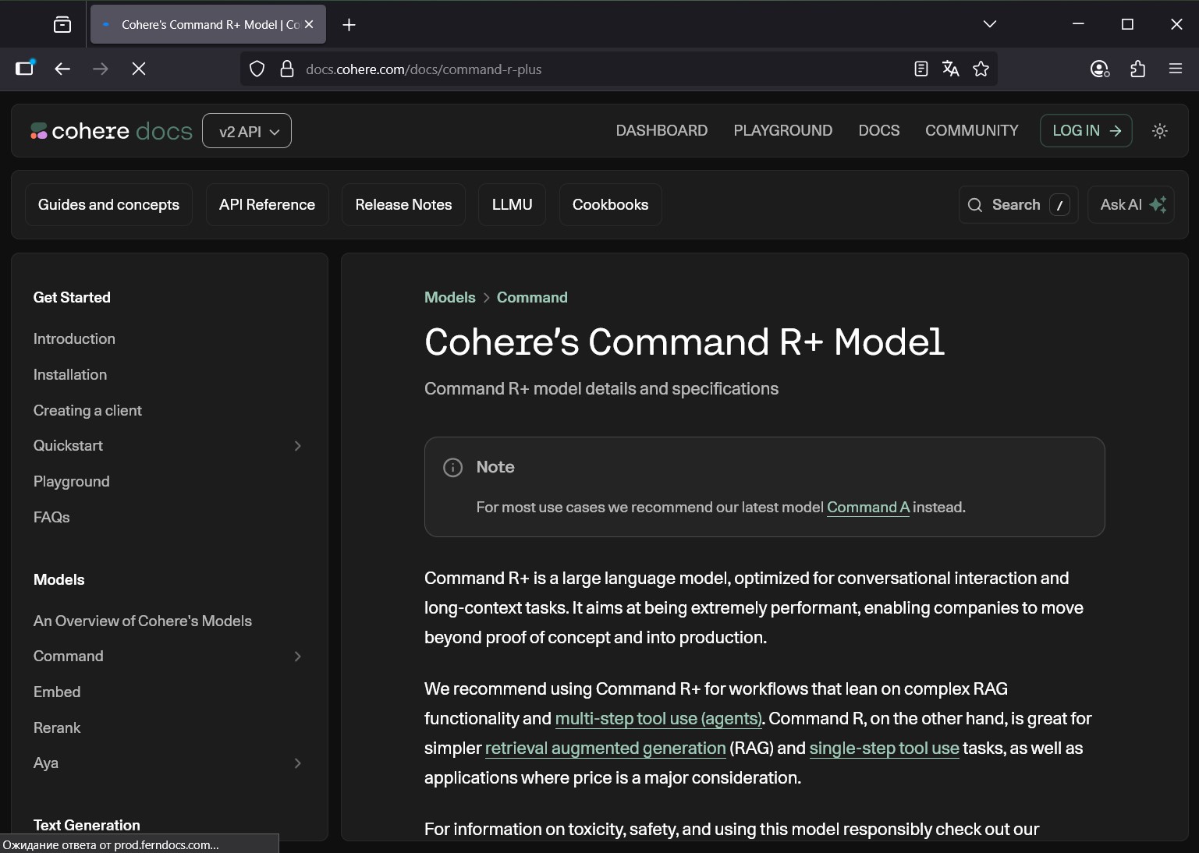The height and width of the screenshot is (853, 1199).
Task: Click the Search box
Action: [x=1018, y=205]
